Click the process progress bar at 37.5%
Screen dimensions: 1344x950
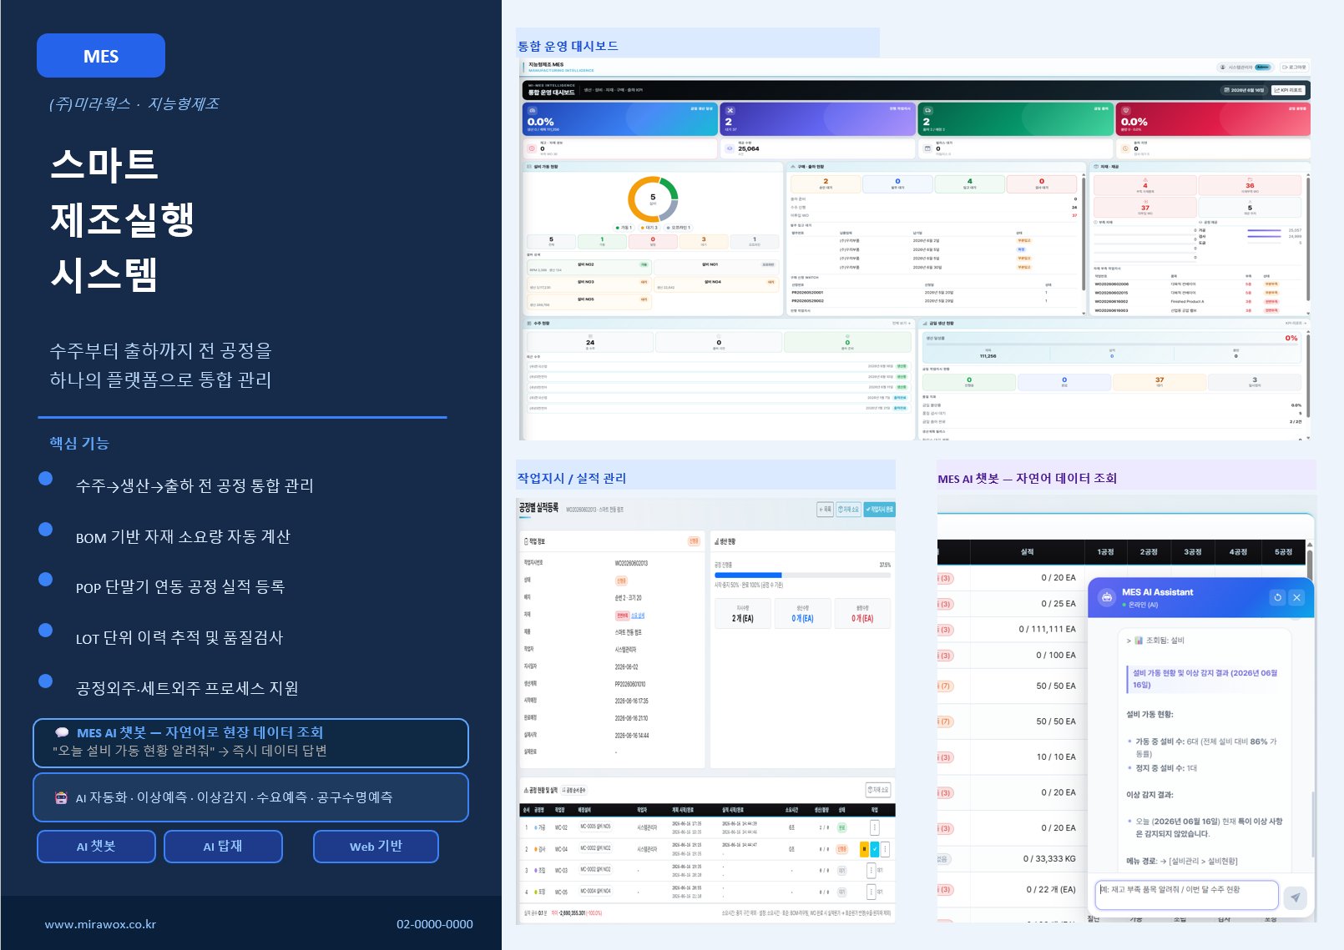tap(802, 576)
